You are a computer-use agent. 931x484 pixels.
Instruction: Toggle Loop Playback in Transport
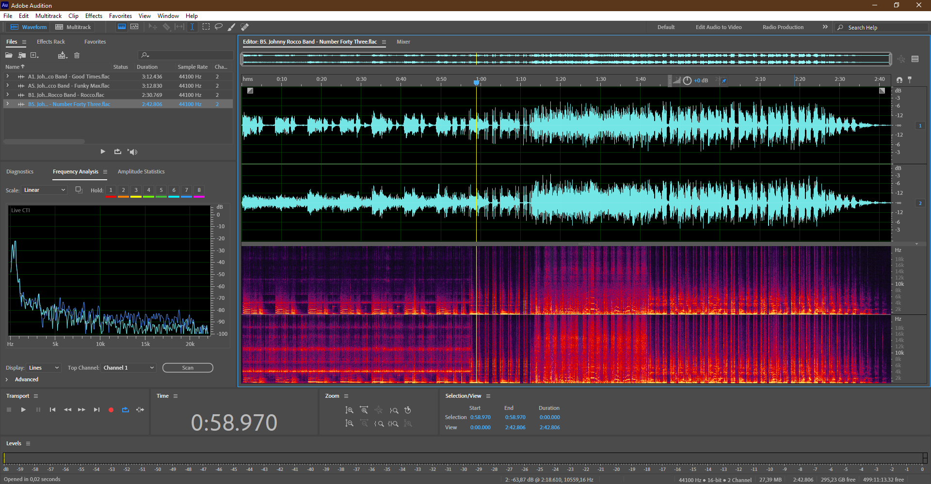pyautogui.click(x=125, y=410)
